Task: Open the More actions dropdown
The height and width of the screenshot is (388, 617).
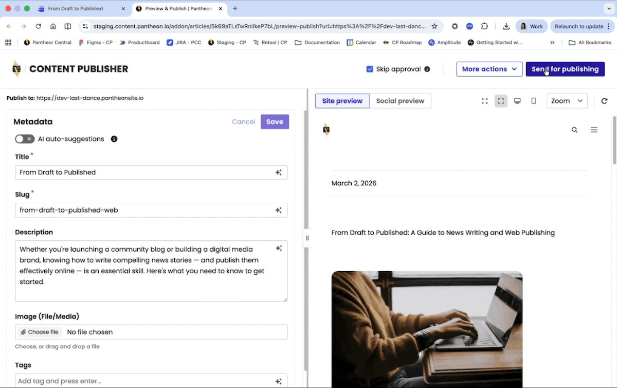Action: pos(489,69)
